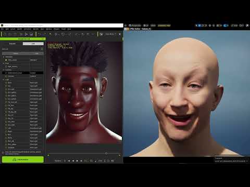
Task: Select the Rotate tool in iClone toolbar
Action: (x=63, y=34)
